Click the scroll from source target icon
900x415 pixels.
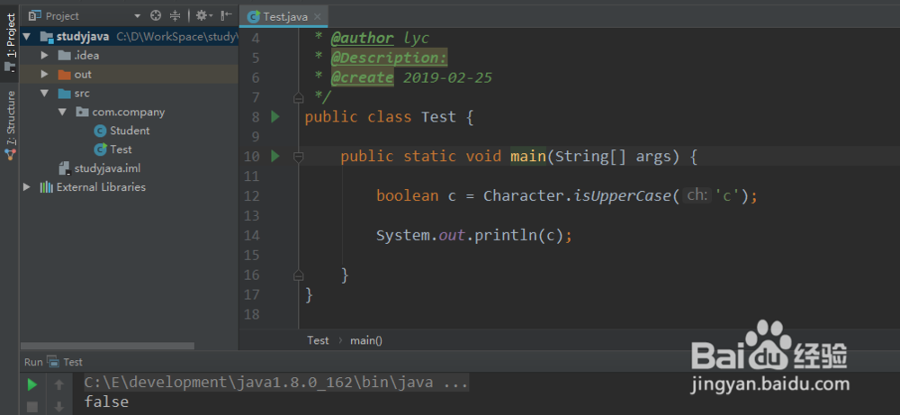(x=156, y=15)
